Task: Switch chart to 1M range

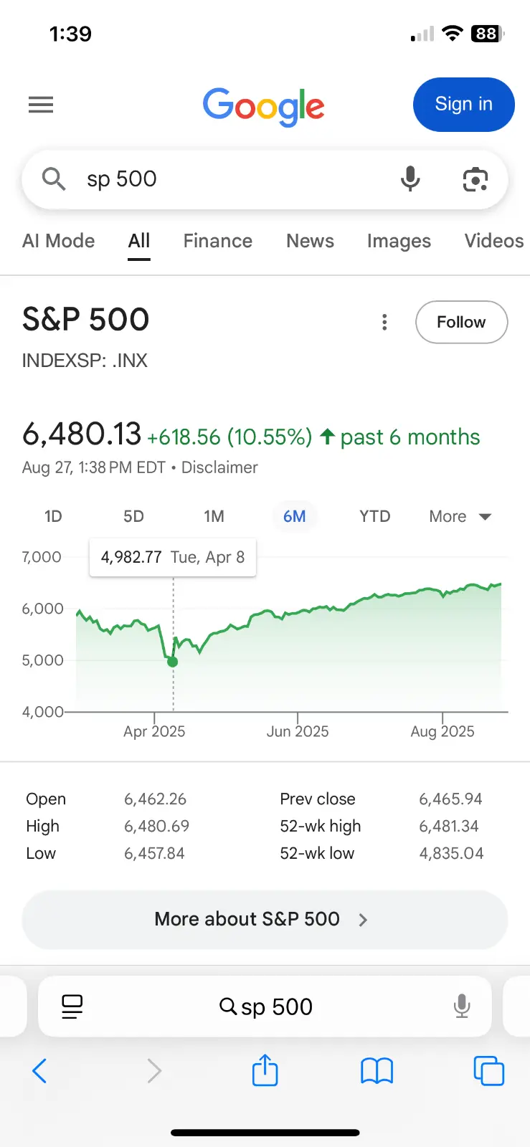Action: click(x=214, y=516)
